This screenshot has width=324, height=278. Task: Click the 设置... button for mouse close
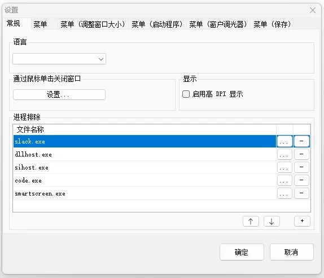[59, 95]
